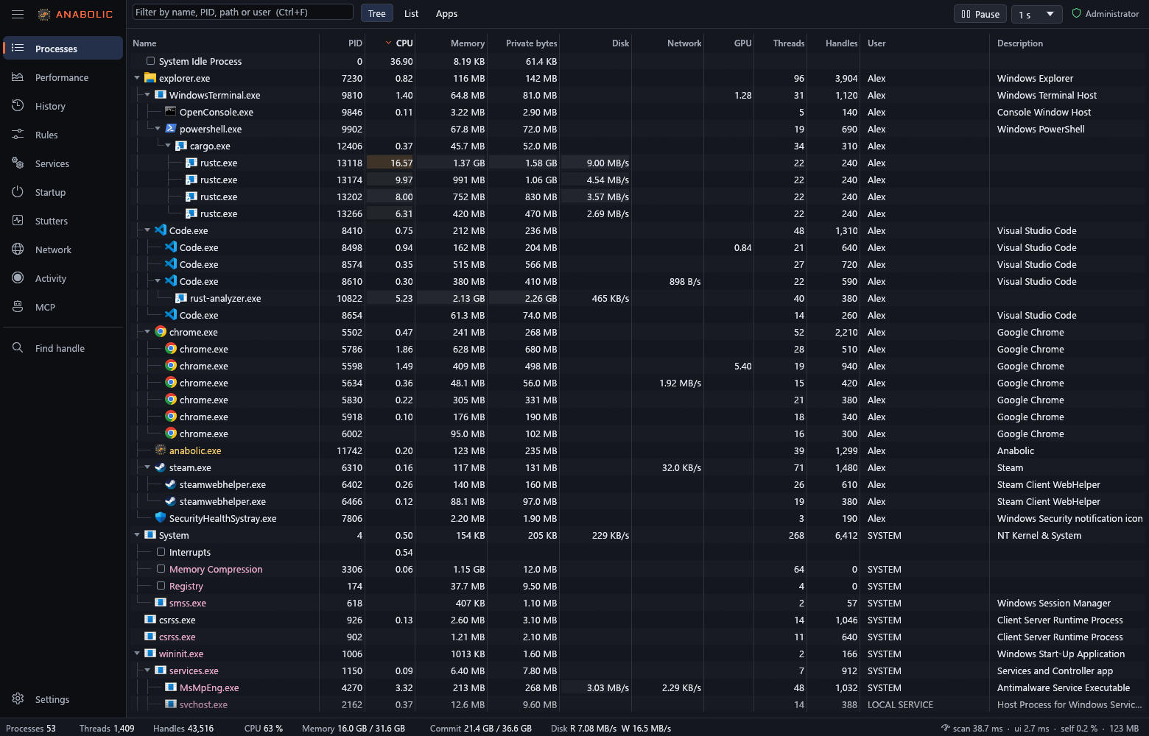Select the Processes sidebar item
This screenshot has height=736, width=1149.
point(63,49)
